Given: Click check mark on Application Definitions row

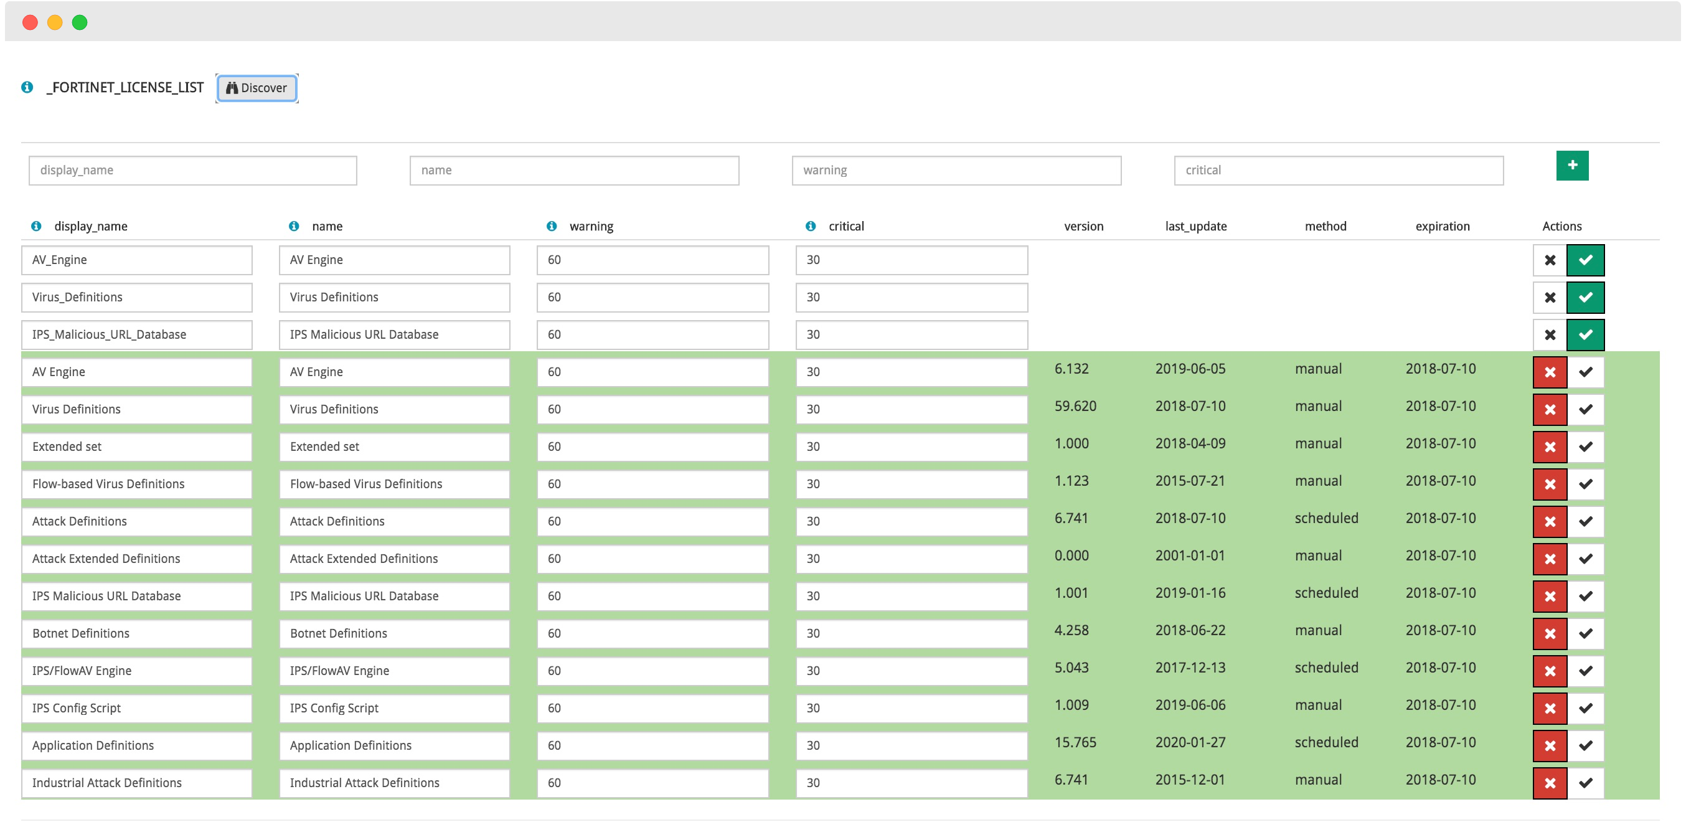Looking at the screenshot, I should point(1585,745).
